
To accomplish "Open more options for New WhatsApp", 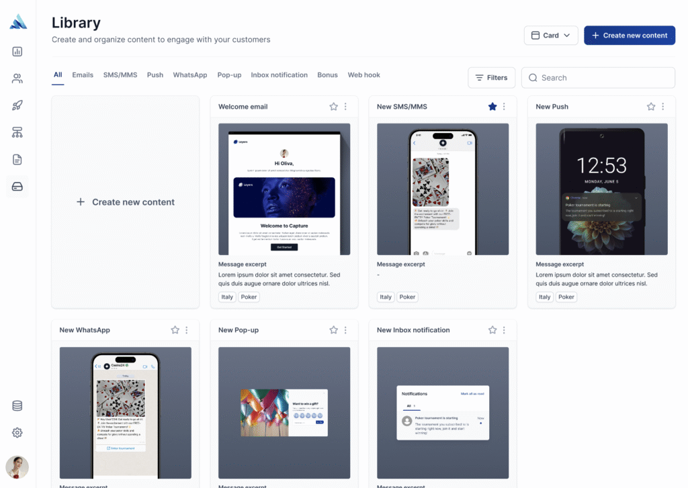I will tap(187, 330).
